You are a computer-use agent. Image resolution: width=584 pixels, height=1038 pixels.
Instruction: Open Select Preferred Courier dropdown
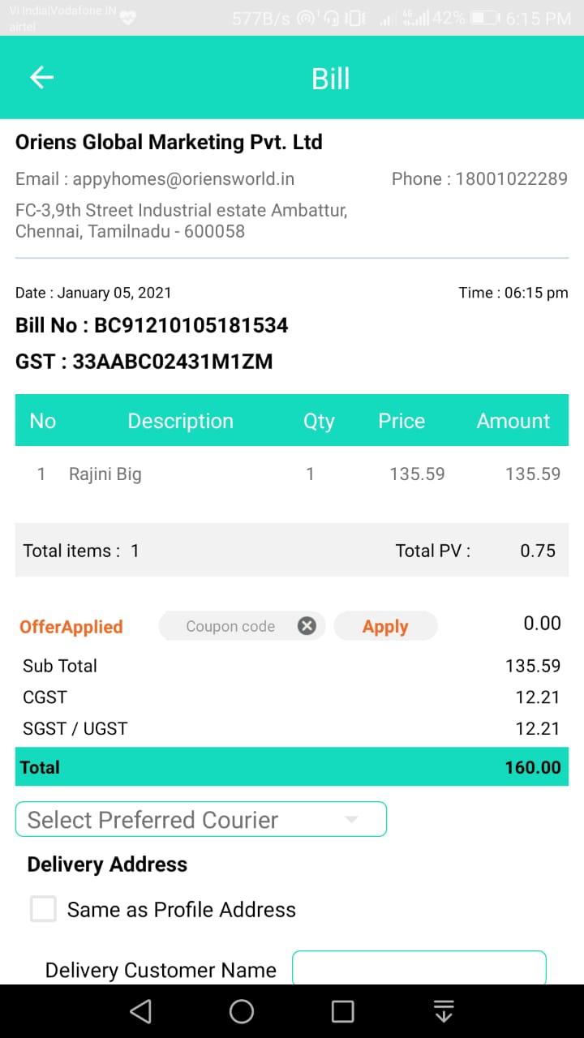click(x=200, y=819)
